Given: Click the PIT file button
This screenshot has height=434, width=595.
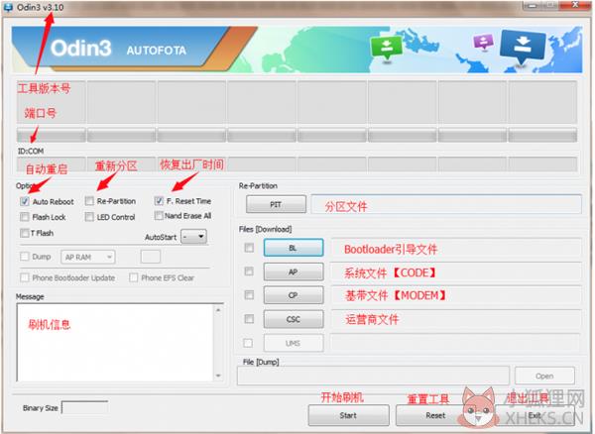Looking at the screenshot, I should (x=276, y=205).
